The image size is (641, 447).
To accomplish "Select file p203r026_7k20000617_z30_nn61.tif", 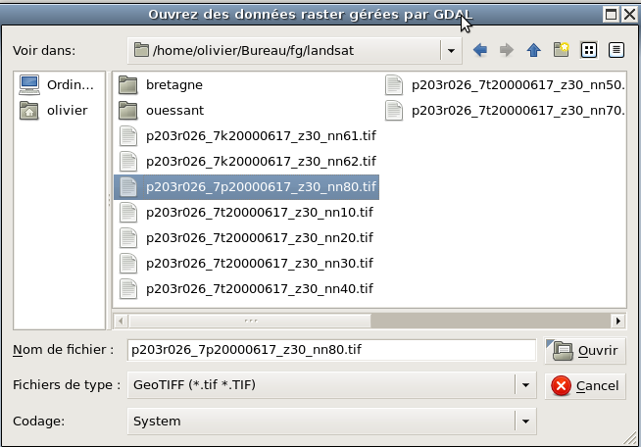I will tap(247, 136).
